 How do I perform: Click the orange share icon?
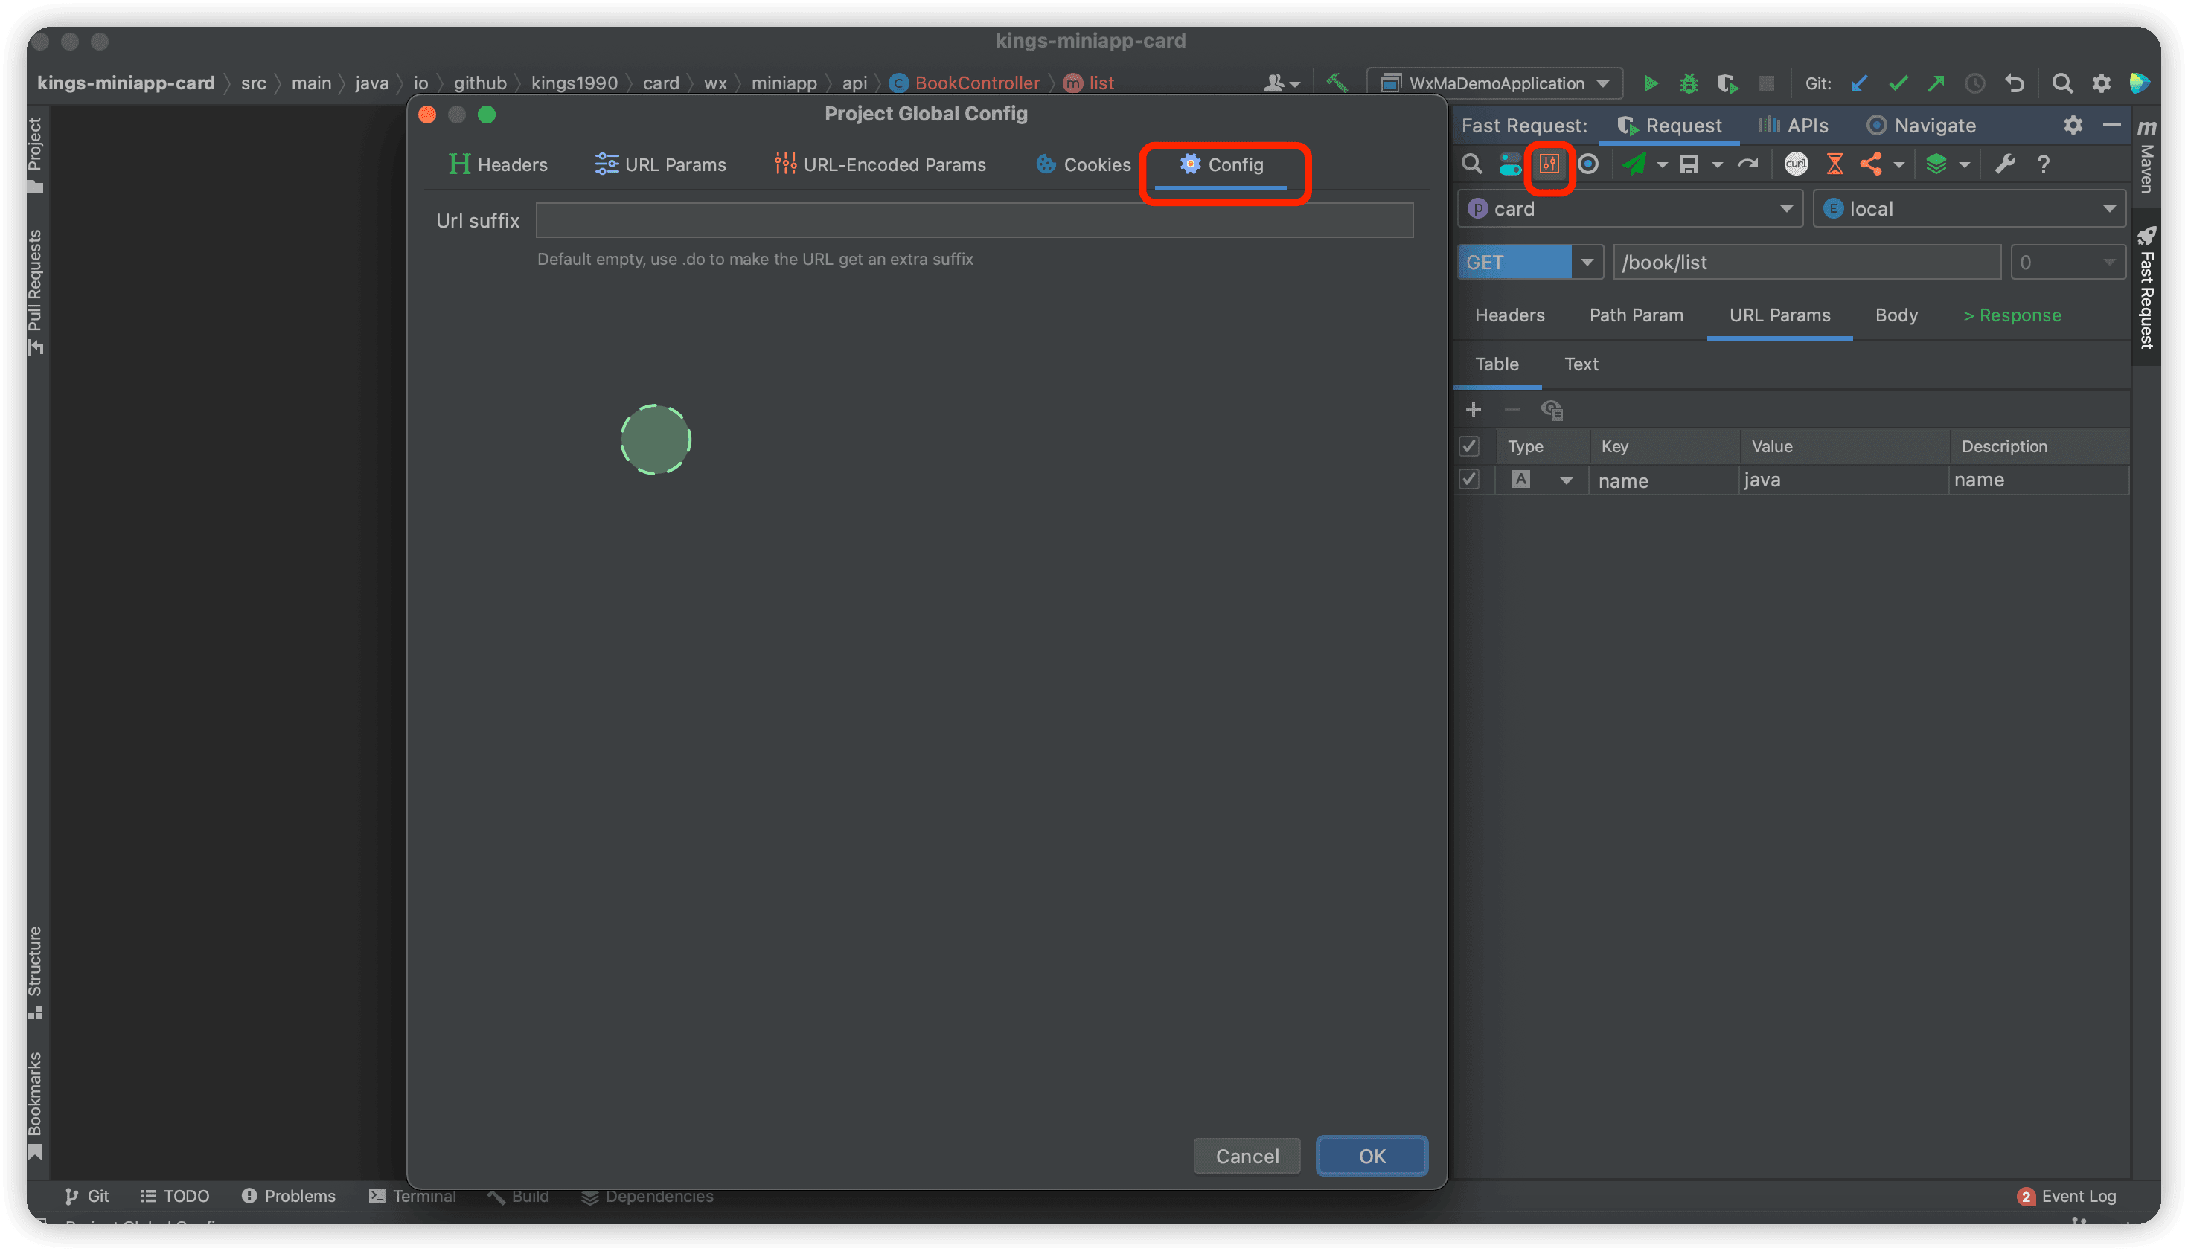[1871, 164]
